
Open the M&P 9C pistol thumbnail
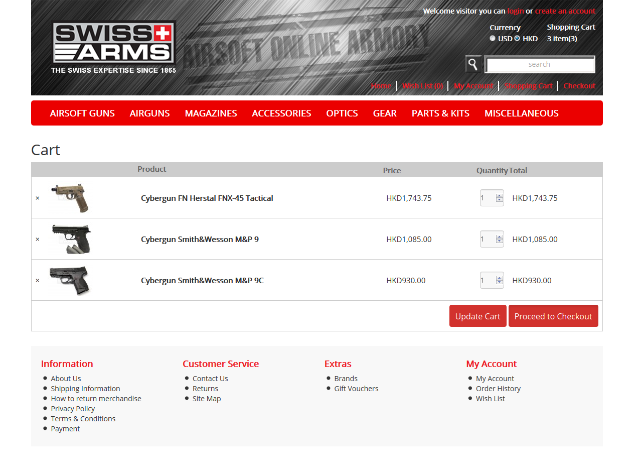[70, 280]
